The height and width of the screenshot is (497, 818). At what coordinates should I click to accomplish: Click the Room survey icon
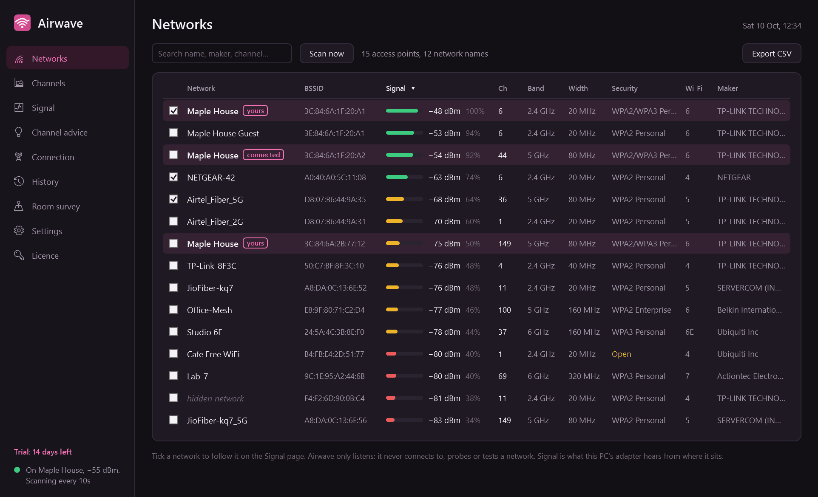pos(19,206)
